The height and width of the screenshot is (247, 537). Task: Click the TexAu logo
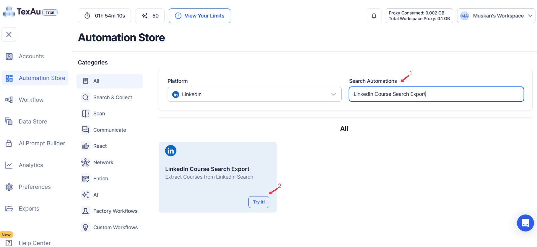coord(22,11)
